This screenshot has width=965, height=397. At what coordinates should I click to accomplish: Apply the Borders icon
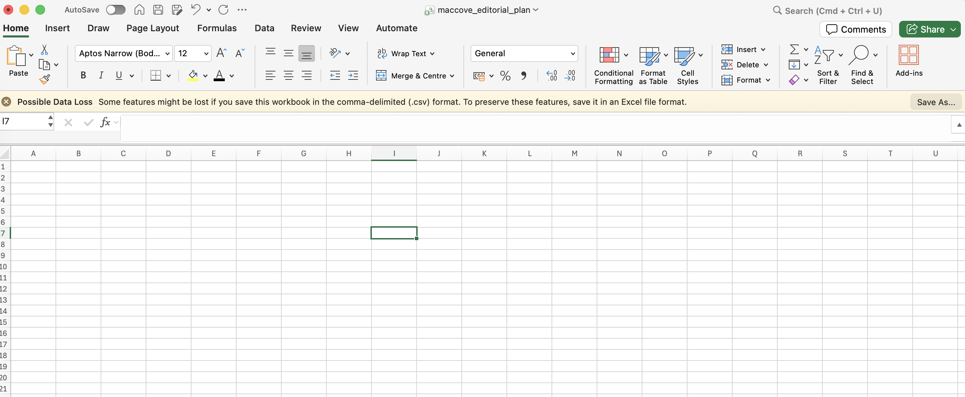click(155, 75)
